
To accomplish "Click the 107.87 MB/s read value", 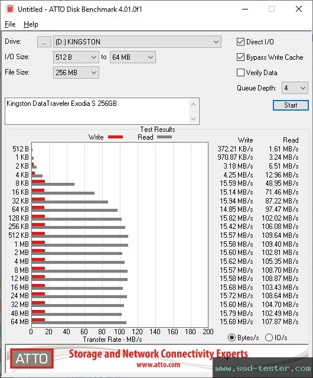I will point(281,322).
